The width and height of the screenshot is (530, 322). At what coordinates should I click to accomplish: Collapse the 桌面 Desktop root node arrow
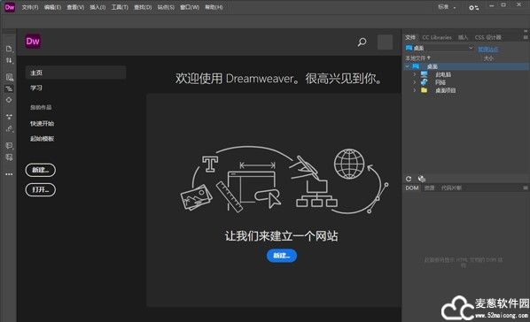pyautogui.click(x=407, y=66)
